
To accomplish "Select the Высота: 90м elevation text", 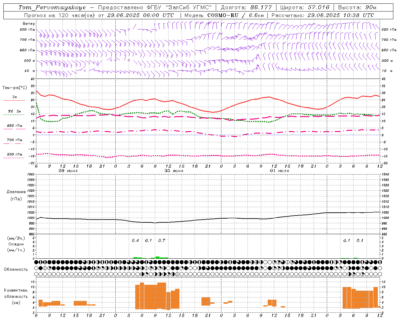I will (x=357, y=7).
